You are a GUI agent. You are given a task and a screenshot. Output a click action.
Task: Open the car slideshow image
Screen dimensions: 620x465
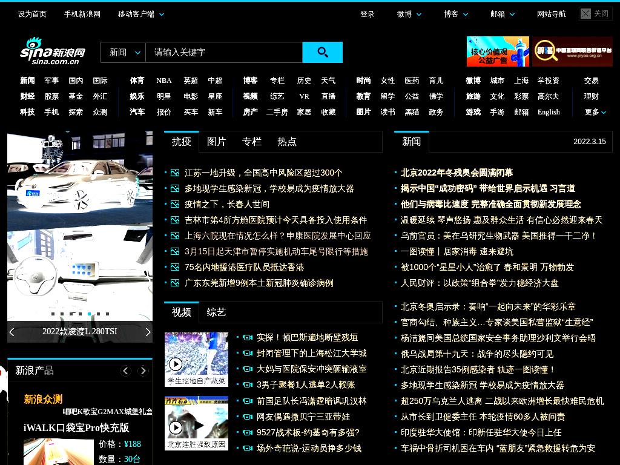click(x=80, y=225)
